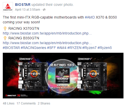Image resolution: width=125 pixels, height=106 pixels.
Task: Open the RACING SFF cover photo
Action: (x=63, y=76)
